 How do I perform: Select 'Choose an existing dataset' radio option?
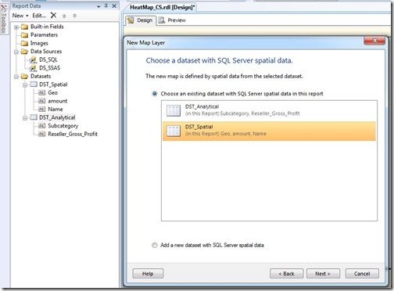click(x=155, y=94)
